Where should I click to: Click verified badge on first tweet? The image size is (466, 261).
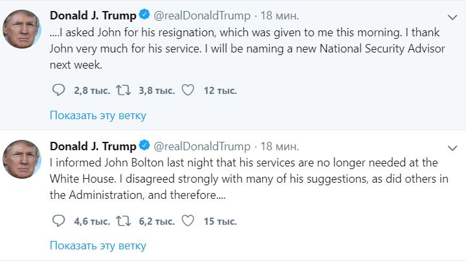point(145,15)
